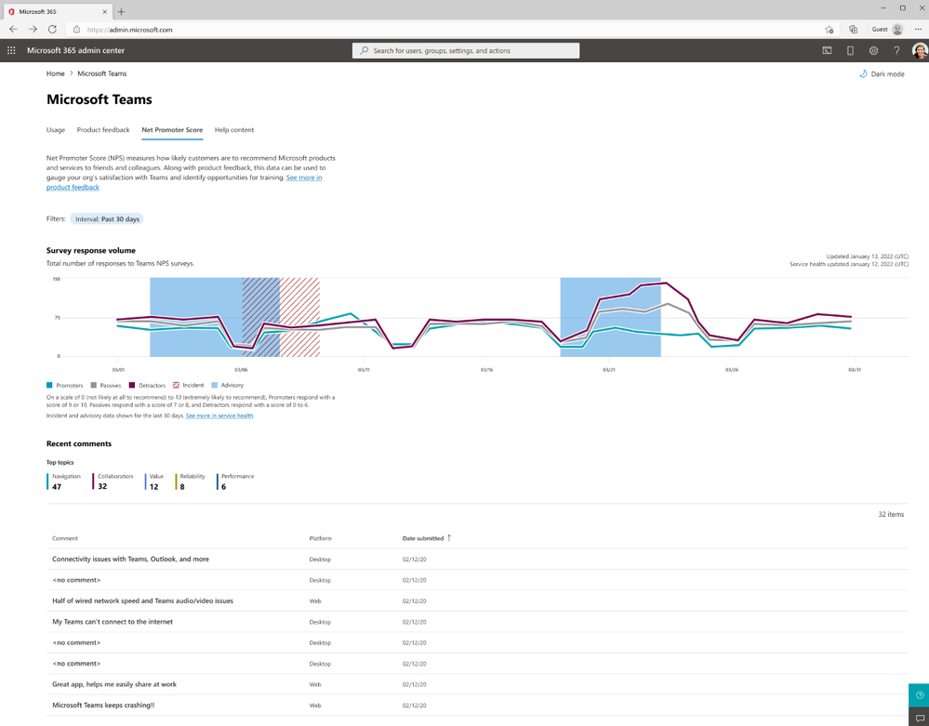Click the search box in admin center
Viewport: 929px width, 726px height.
466,50
